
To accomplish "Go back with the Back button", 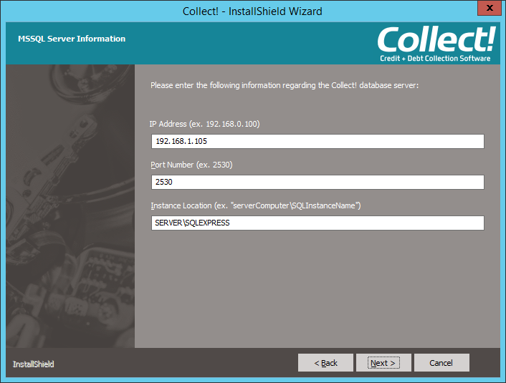I will [x=325, y=363].
